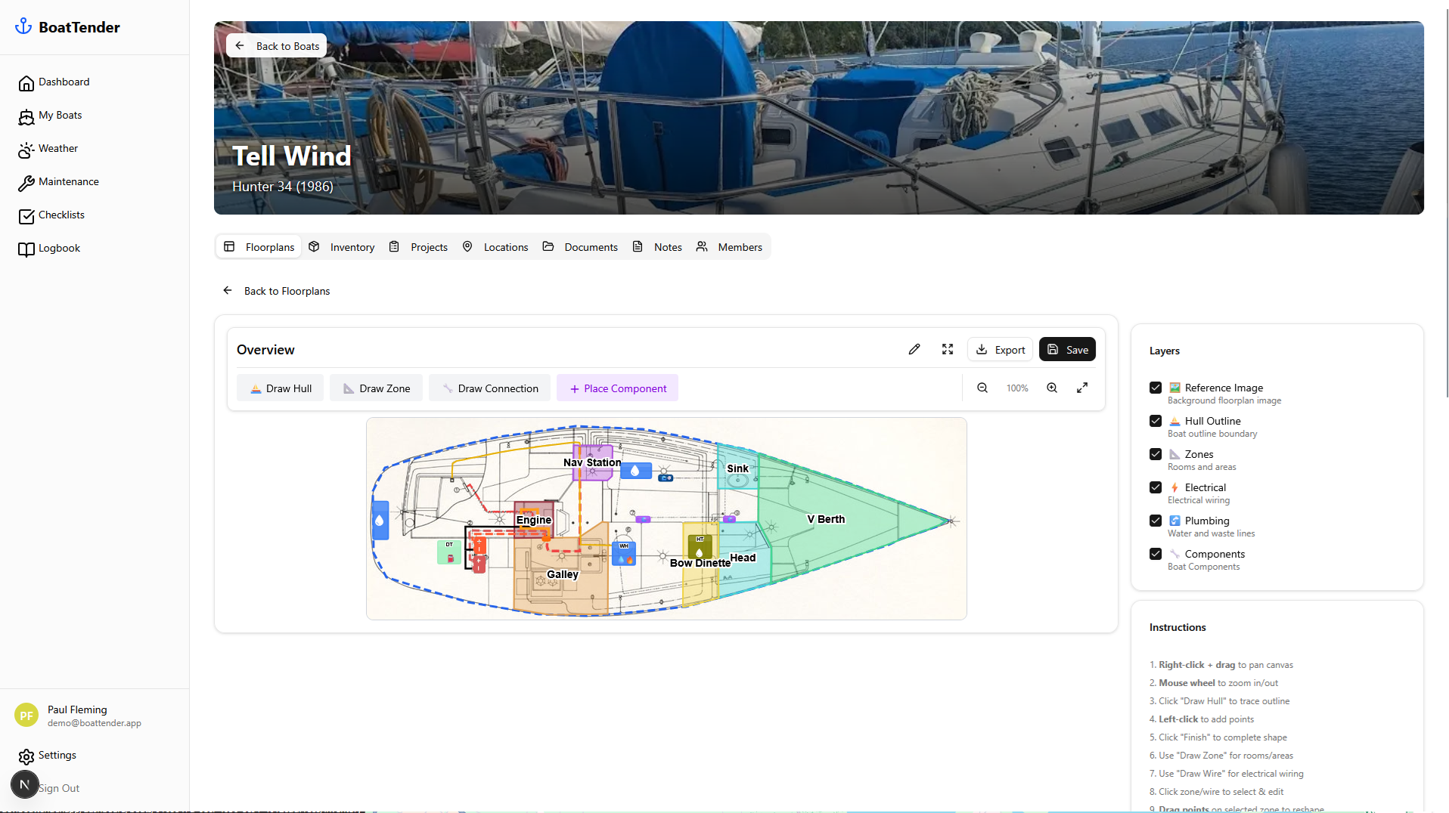Zoom out the floorplan canvas
Screen dimensions: 1449x813
coord(982,388)
